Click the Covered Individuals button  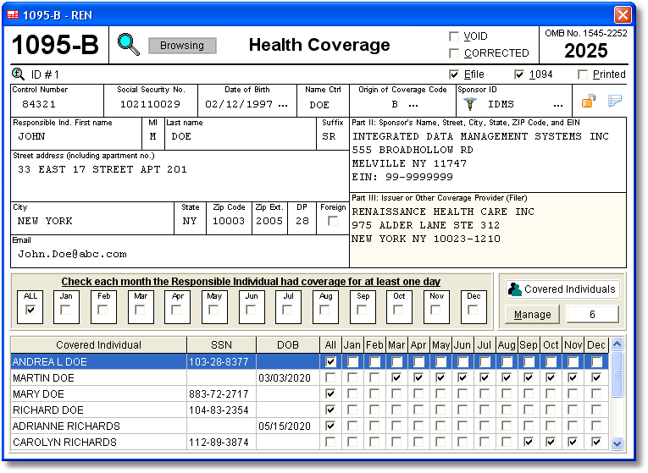pos(562,289)
